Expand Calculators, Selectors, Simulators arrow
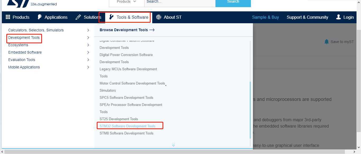The height and width of the screenshot is (154, 361). (88, 30)
